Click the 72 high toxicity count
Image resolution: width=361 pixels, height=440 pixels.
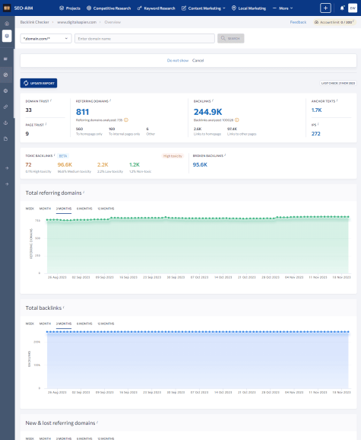point(28,164)
